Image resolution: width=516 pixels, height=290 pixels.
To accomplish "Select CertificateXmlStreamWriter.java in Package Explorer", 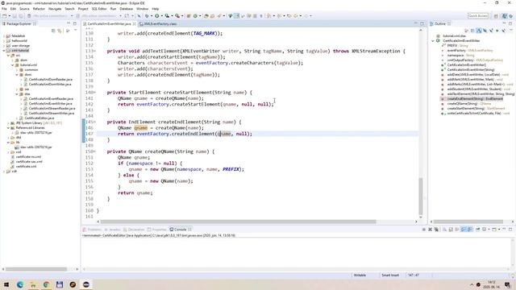I will point(52,113).
